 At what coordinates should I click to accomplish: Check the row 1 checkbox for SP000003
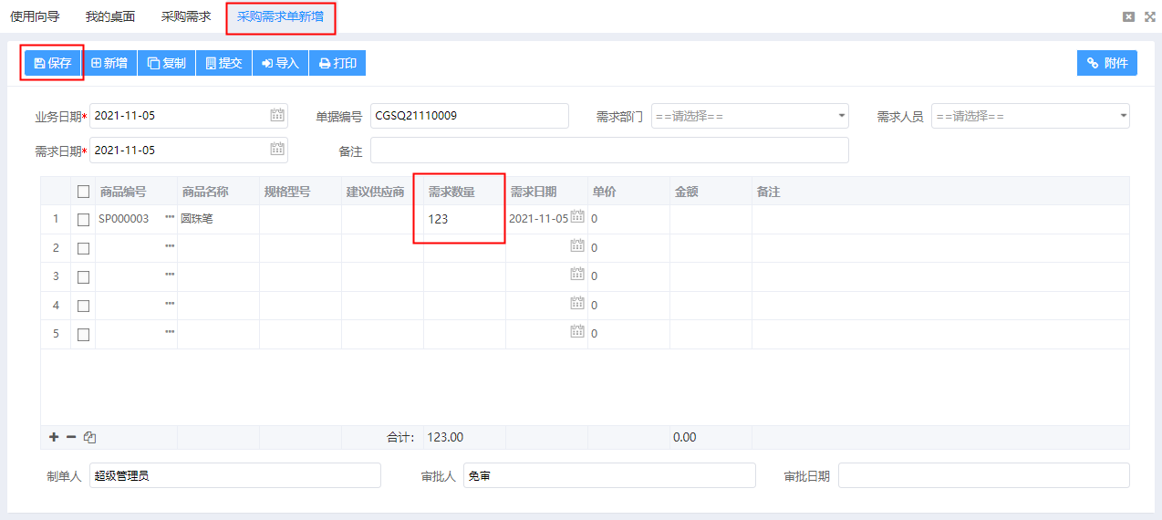[83, 220]
